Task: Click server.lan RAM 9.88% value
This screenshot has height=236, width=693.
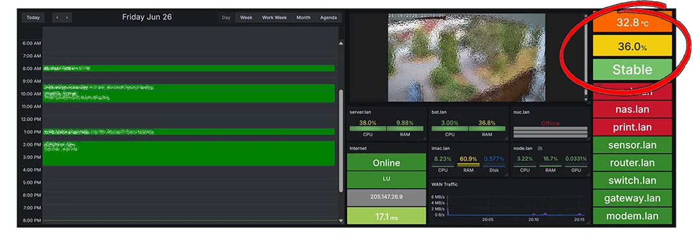Action: (x=405, y=123)
